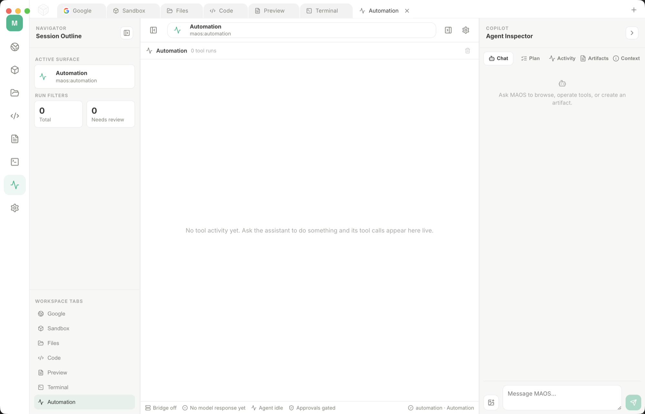Click automation · Automation status entry

(x=441, y=408)
